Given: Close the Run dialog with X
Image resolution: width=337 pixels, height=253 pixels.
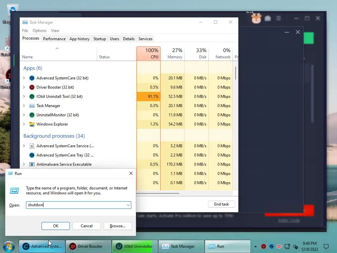Looking at the screenshot, I should pyautogui.click(x=131, y=173).
